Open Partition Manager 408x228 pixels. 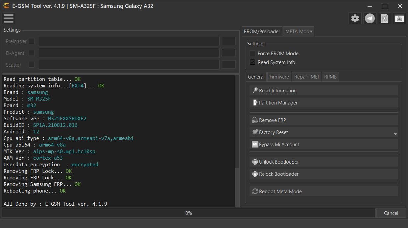(324, 103)
